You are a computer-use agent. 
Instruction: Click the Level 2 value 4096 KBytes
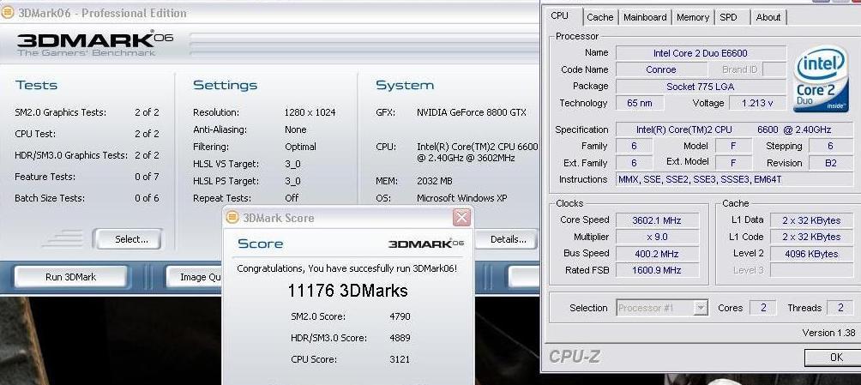click(812, 254)
